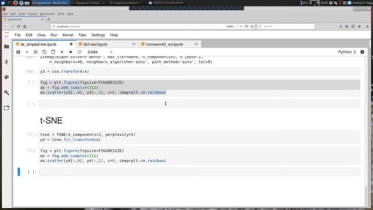
Task: Click the last empty code cell
Action: click(199, 171)
